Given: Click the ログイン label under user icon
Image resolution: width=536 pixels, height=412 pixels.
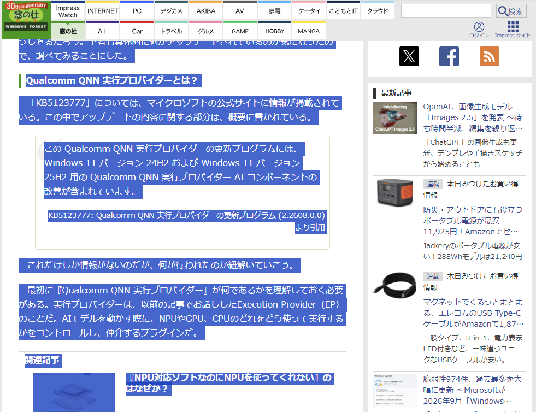Looking at the screenshot, I should pos(479,36).
